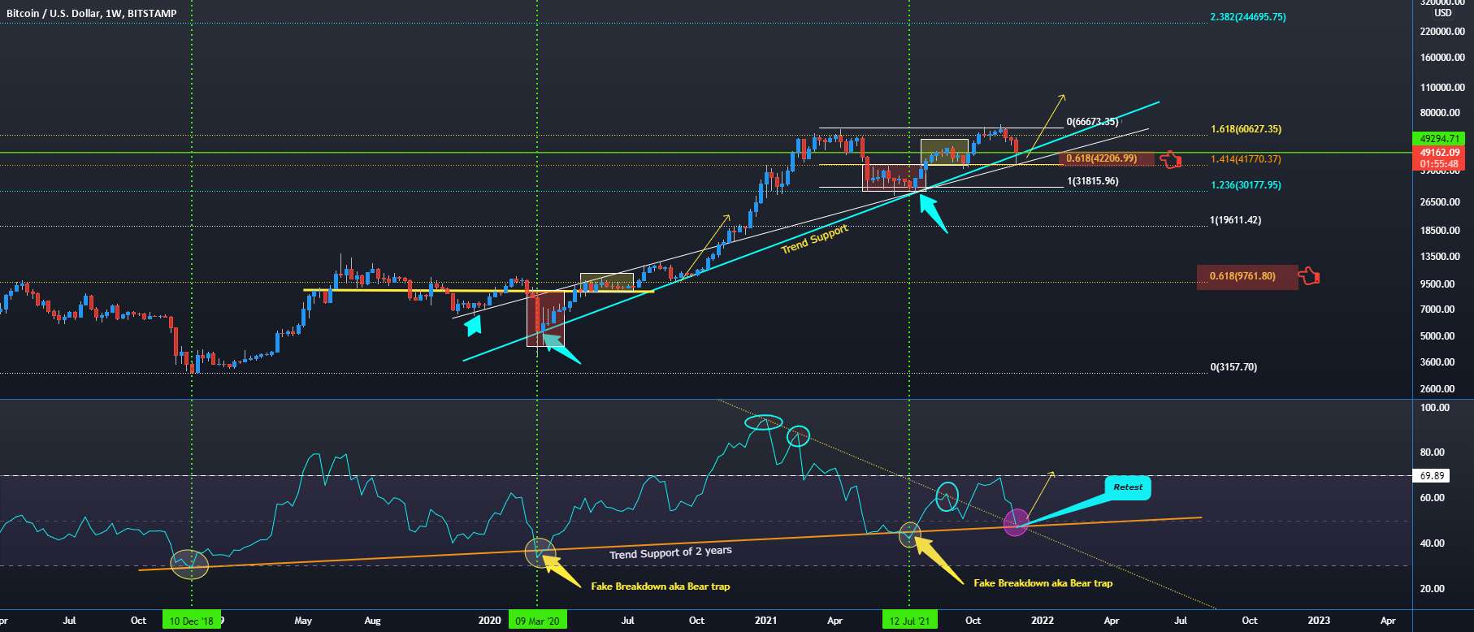Click the 2.382(244695.75) Fibonacci label

pyautogui.click(x=1248, y=17)
